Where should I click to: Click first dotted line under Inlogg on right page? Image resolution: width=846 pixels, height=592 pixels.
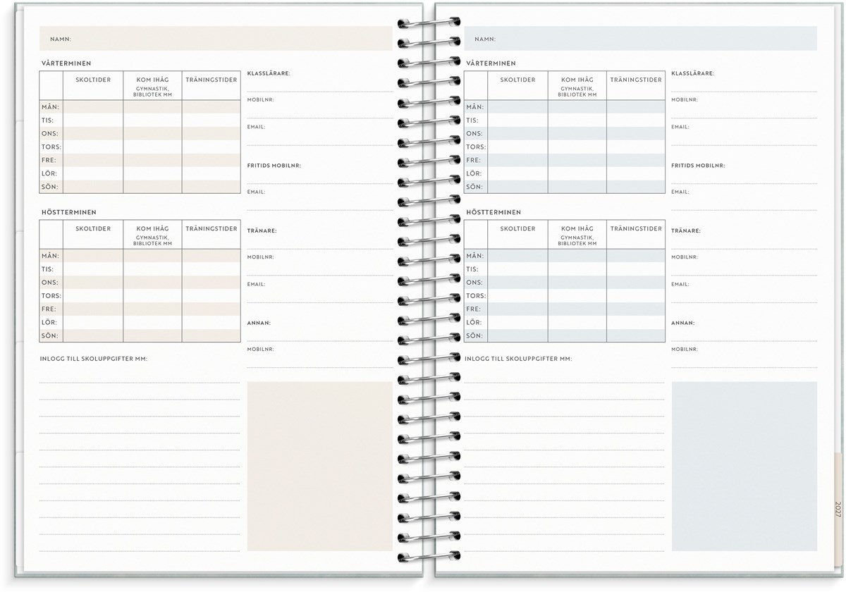pyautogui.click(x=564, y=381)
